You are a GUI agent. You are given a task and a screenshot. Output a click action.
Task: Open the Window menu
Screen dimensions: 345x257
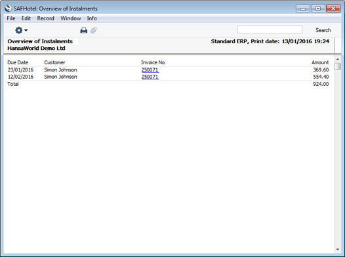[71, 18]
